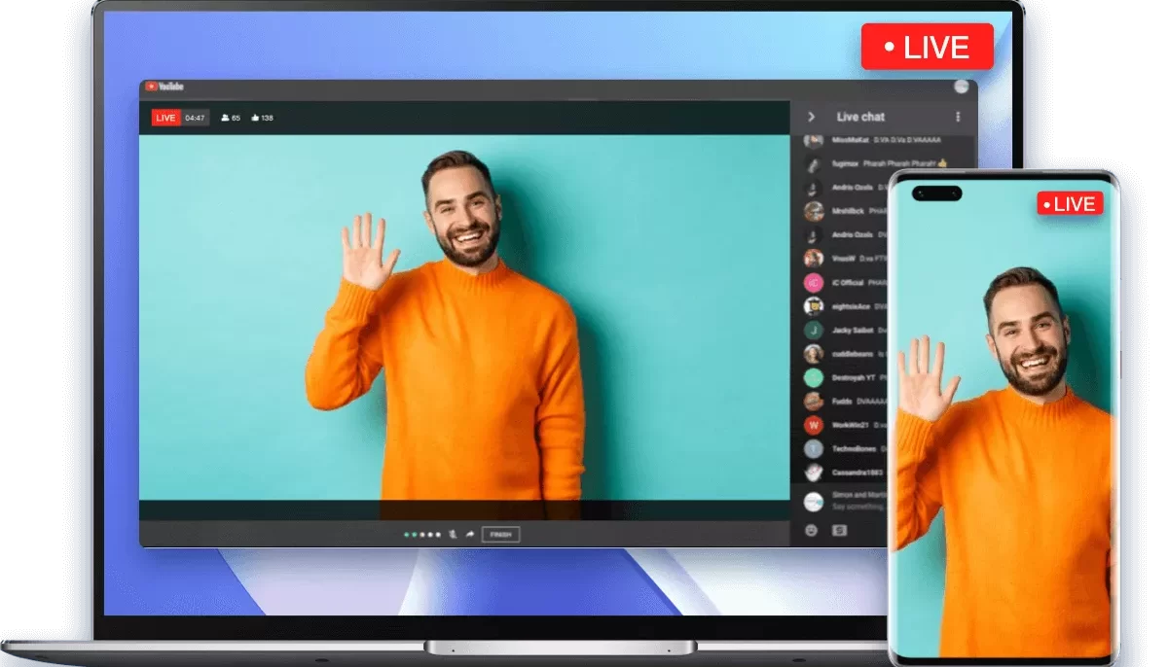Click the stream health dots indicator

(422, 534)
